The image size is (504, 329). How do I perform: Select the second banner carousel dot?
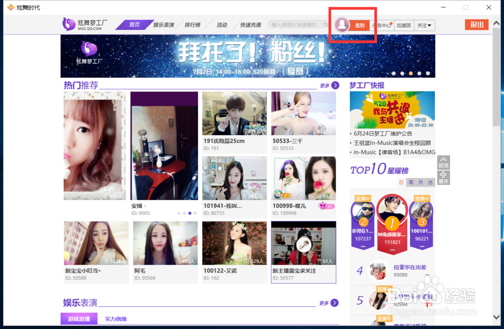[402, 74]
